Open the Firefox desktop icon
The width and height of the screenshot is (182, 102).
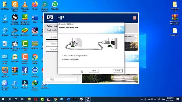click(35, 5)
